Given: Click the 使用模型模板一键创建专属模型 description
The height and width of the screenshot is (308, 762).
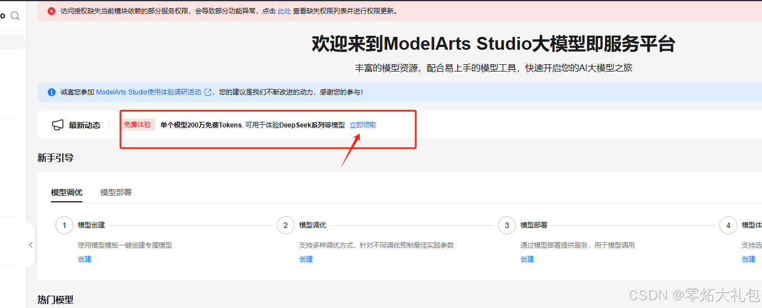Looking at the screenshot, I should (125, 245).
